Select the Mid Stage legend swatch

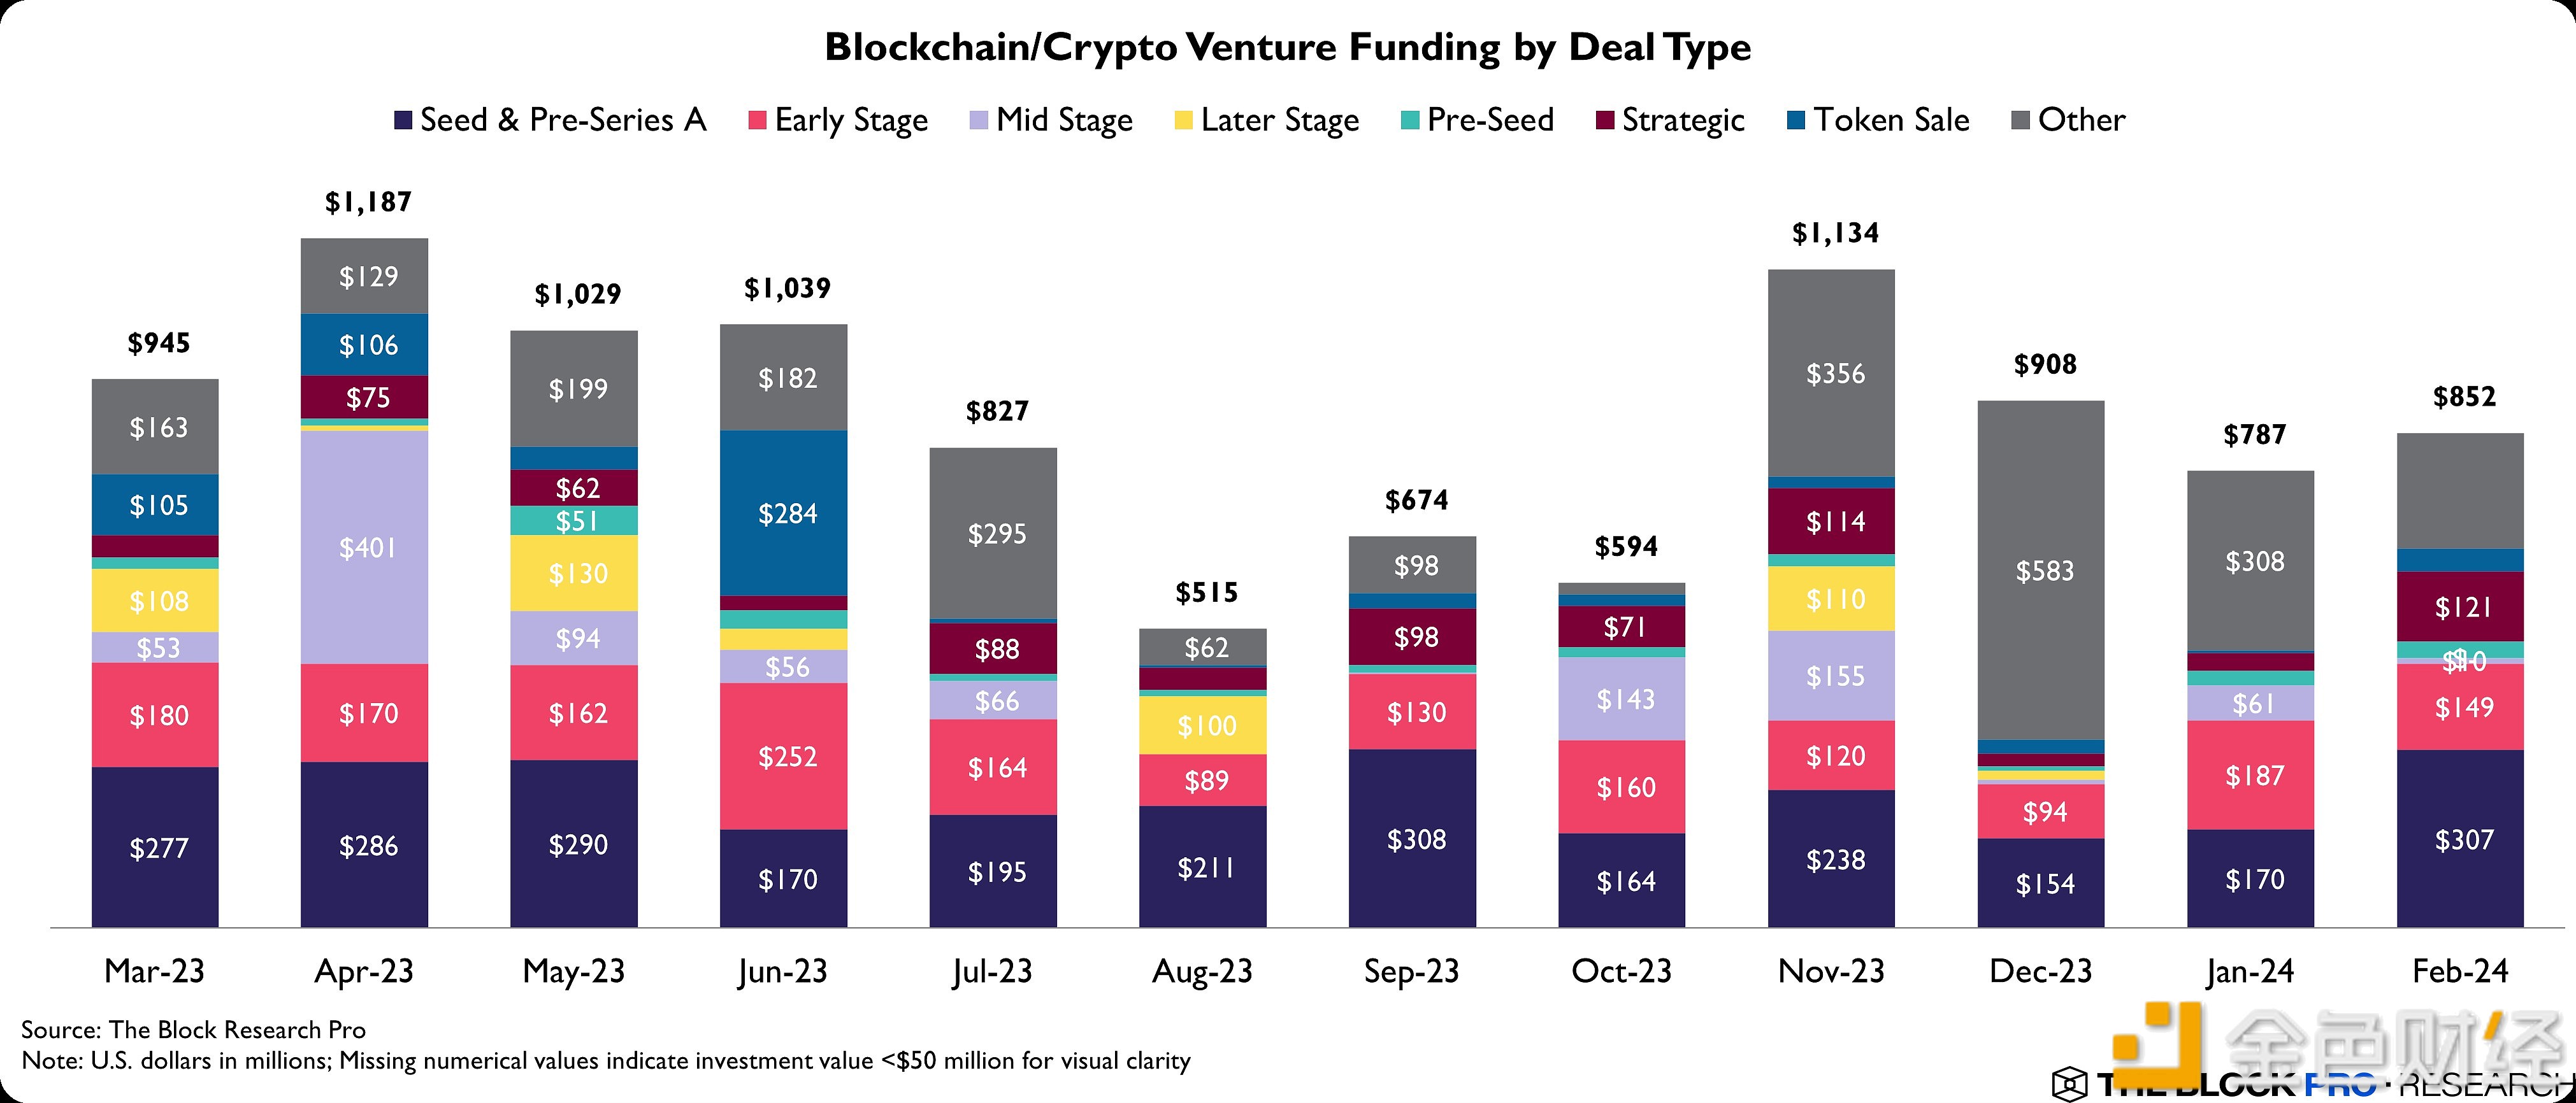pos(979,121)
